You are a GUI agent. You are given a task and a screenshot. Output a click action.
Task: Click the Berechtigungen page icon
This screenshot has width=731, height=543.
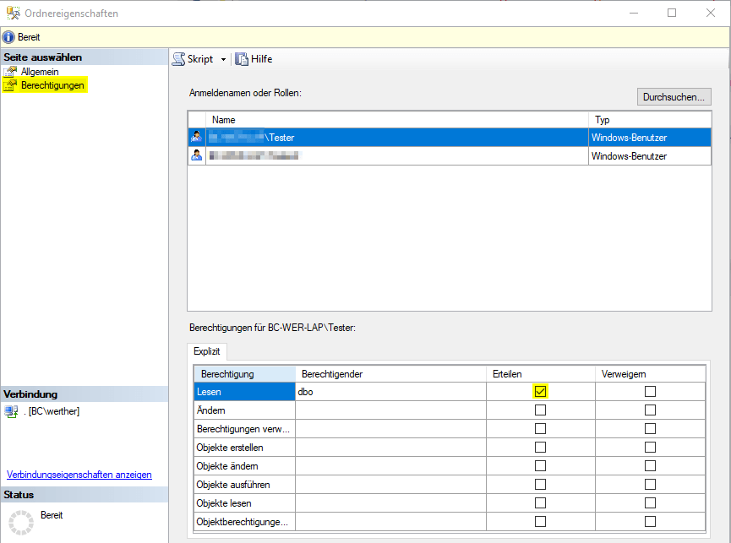(10, 85)
